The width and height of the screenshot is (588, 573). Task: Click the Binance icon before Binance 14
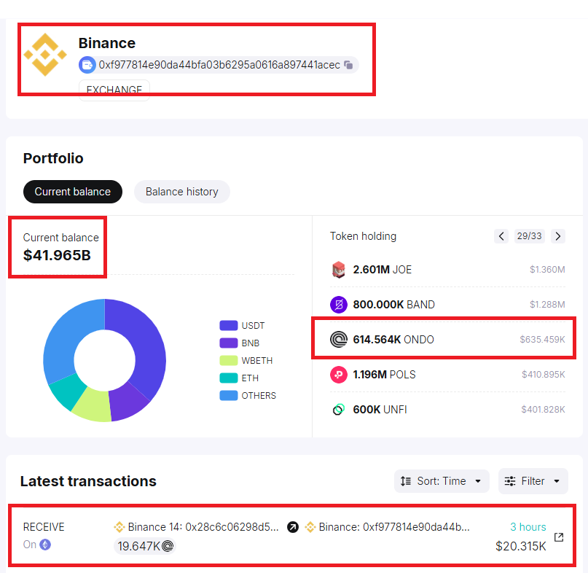click(x=119, y=527)
